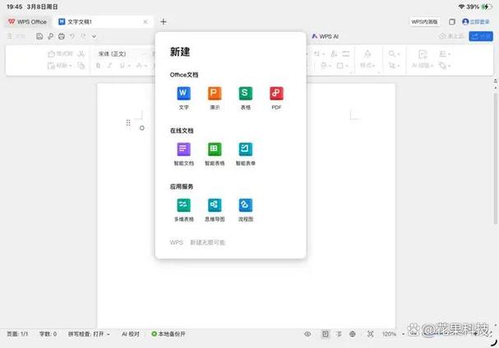Viewport: 499px width, 348px height.
Task: Select the page layout view icon
Action: click(326, 334)
